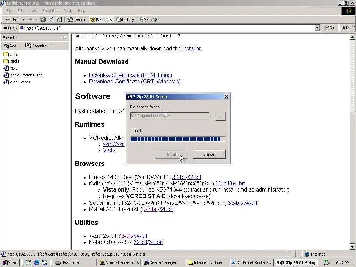Switch to New Folder taskbar window
Screen dimensions: 356x267
point(75,263)
